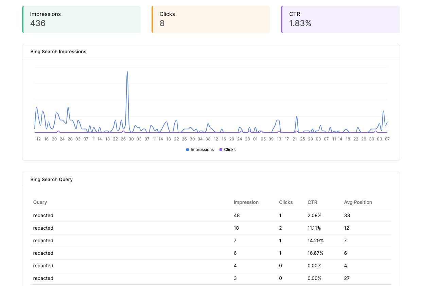Screen dimensions: 421x286
Task: Click the 436 impressions total value
Action: coord(38,23)
